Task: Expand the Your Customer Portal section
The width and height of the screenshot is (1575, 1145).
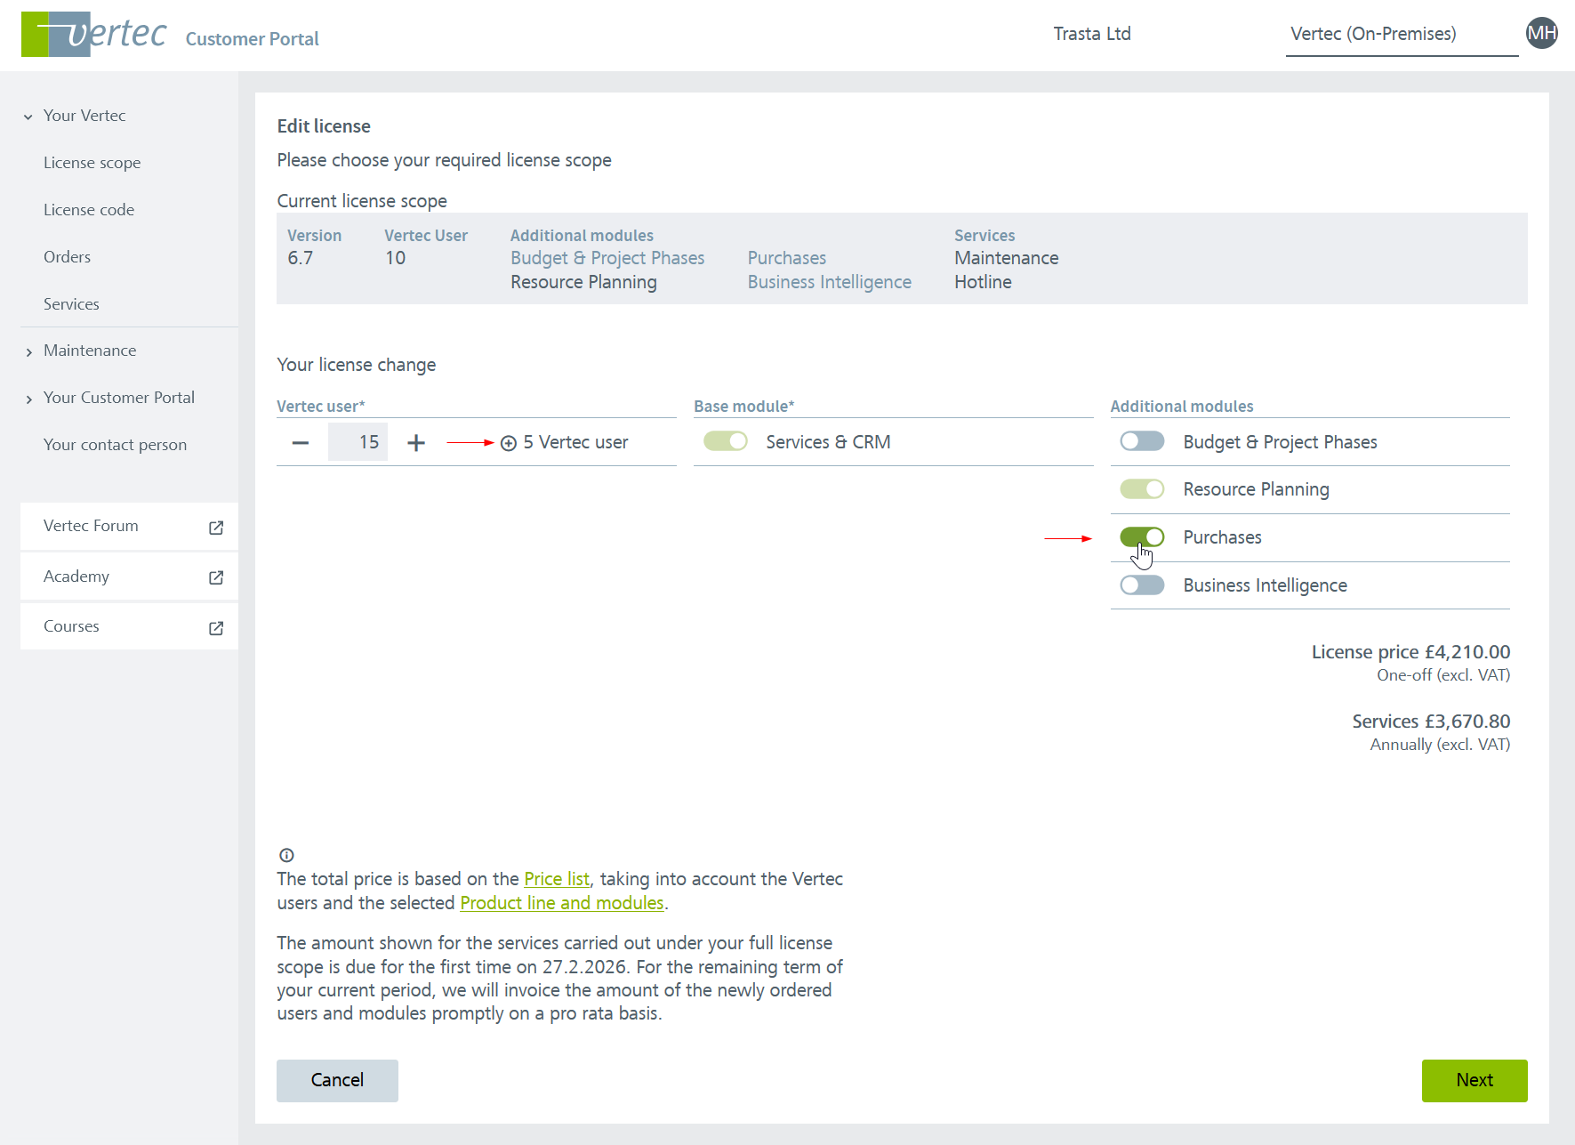Action: coord(28,399)
